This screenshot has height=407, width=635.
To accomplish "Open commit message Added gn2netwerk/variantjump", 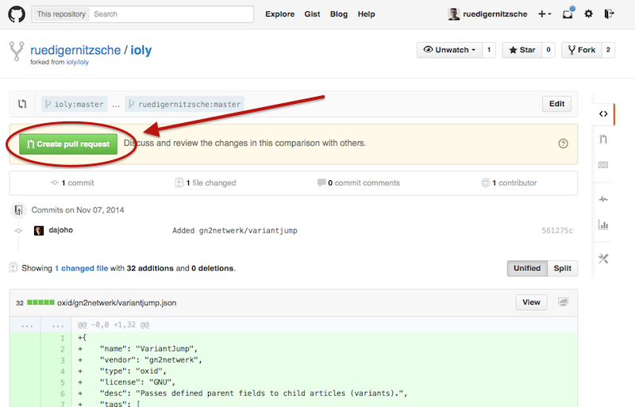I will [235, 230].
